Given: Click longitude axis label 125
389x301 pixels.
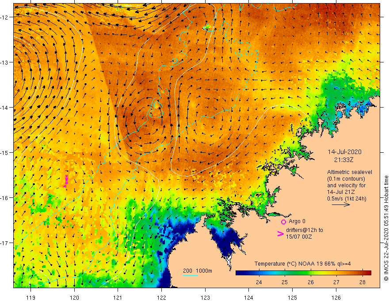Looking at the screenshot, I should pyautogui.click(x=293, y=297).
